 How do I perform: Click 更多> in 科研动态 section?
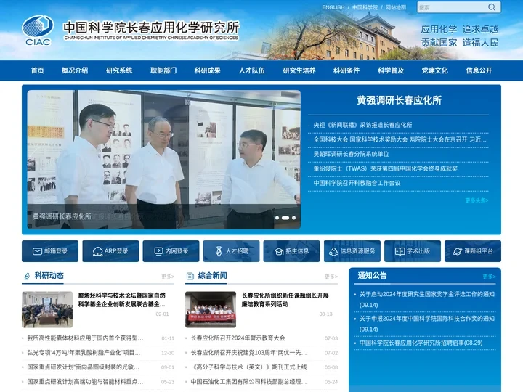pos(168,277)
